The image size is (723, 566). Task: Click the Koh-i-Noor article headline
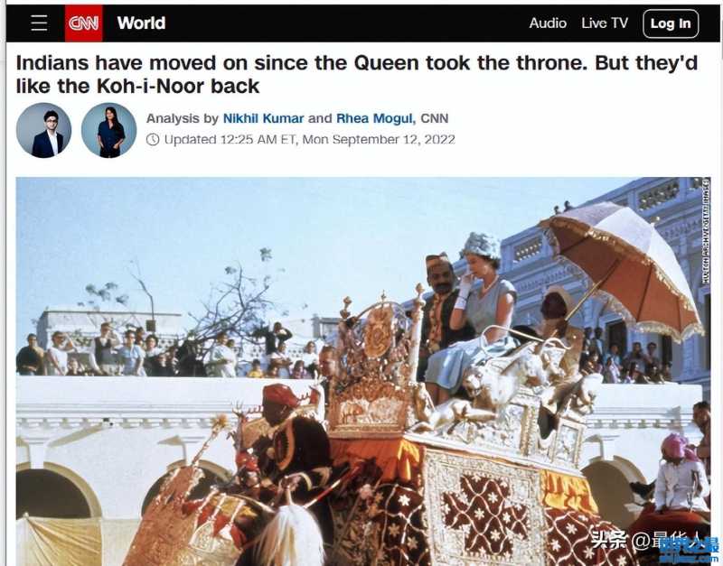click(357, 74)
